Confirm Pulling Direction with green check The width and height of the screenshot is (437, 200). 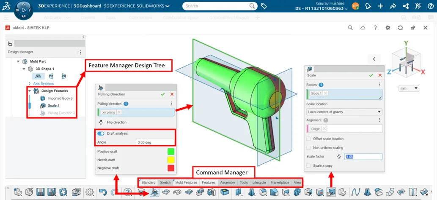(x=163, y=94)
